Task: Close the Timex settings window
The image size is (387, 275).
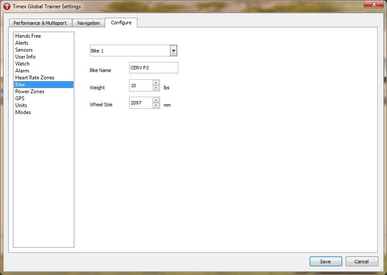Action: click(x=374, y=4)
